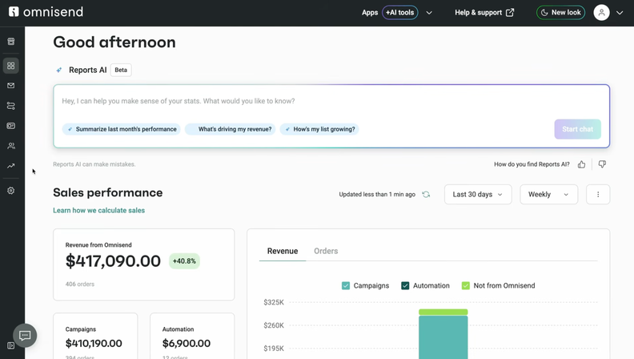Open the live chat bubble
This screenshot has width=634, height=359.
[x=25, y=336]
